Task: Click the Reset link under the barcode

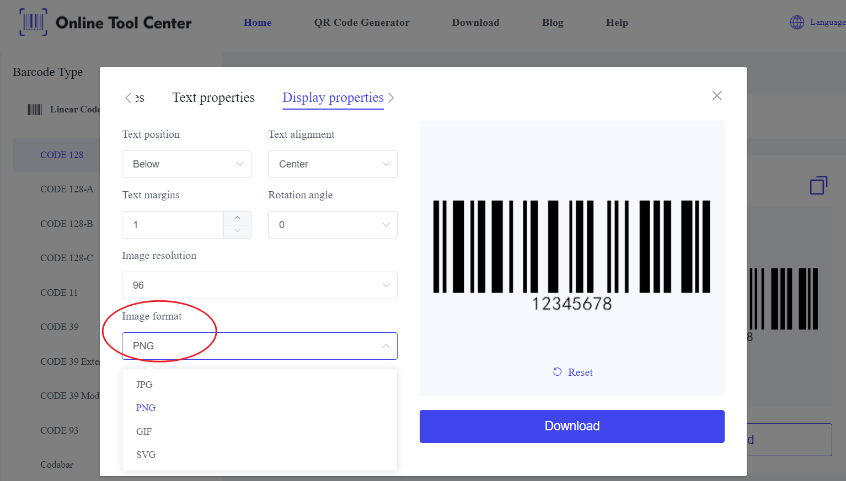Action: pyautogui.click(x=573, y=372)
